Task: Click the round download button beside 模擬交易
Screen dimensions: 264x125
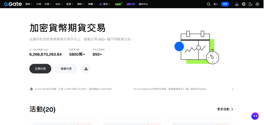Action: point(86,69)
